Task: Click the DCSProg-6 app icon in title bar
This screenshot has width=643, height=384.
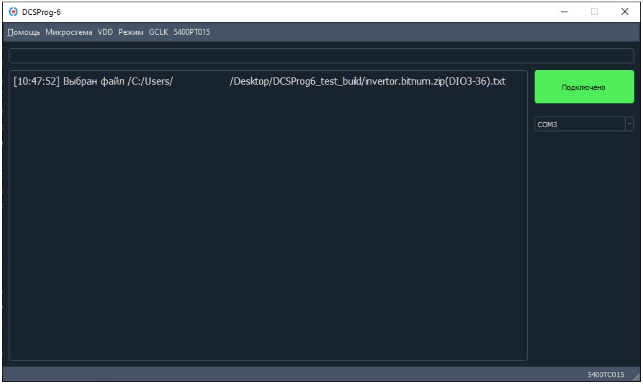Action: [x=12, y=11]
